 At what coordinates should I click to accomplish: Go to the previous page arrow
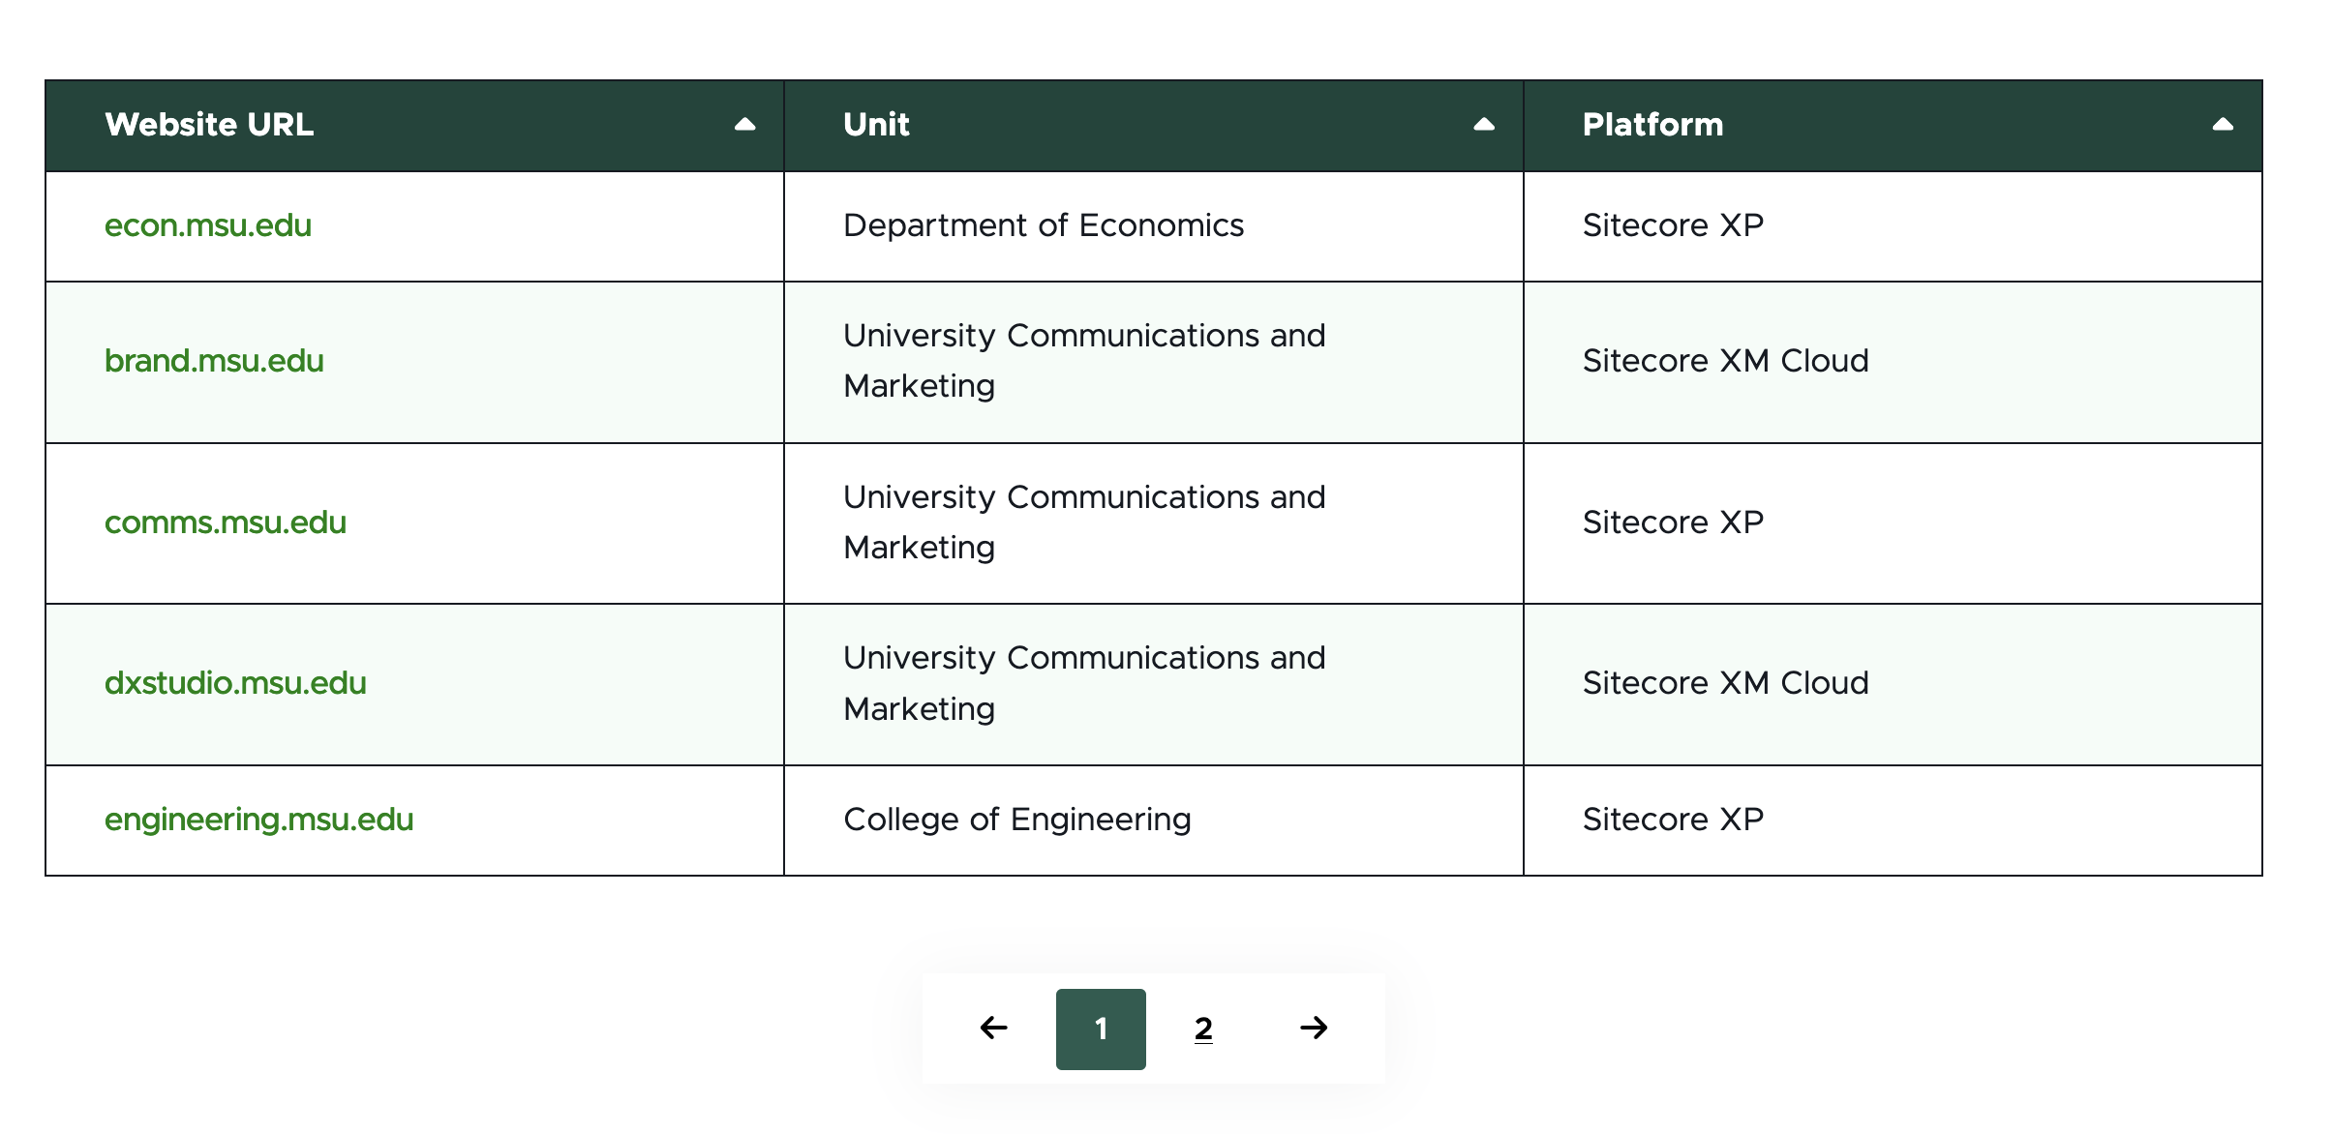pos(993,1028)
